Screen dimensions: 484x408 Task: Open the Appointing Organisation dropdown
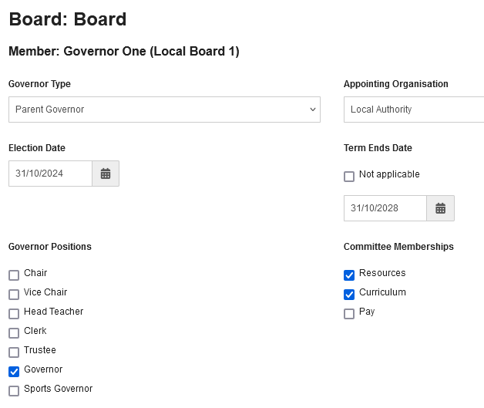click(x=414, y=110)
